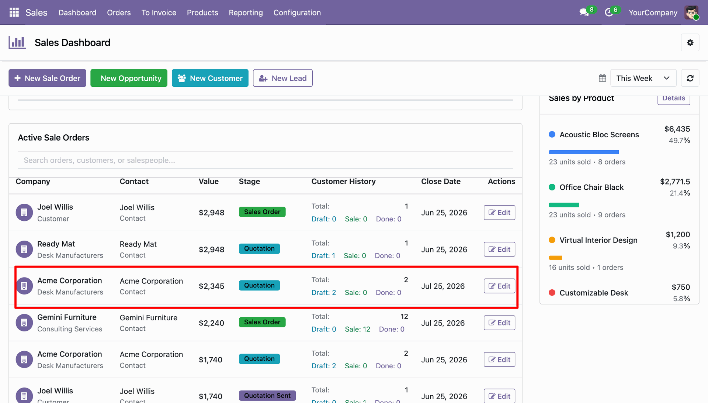The width and height of the screenshot is (708, 403).
Task: Click the Acoustic Bloc Screens blue progress bar
Action: [x=584, y=152]
